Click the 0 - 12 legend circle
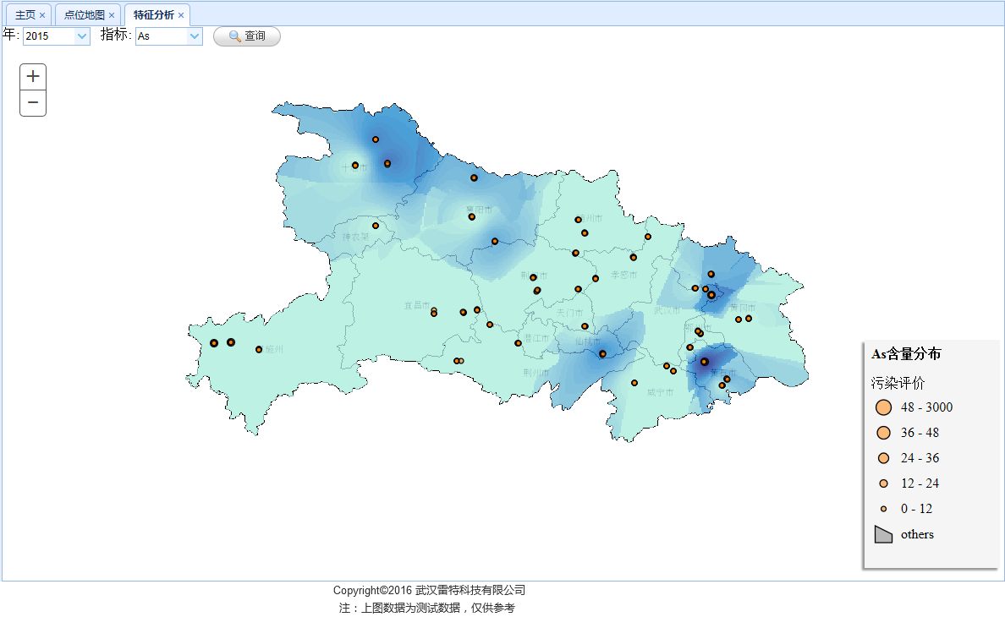Screen dimensions: 1005x628 click(884, 509)
